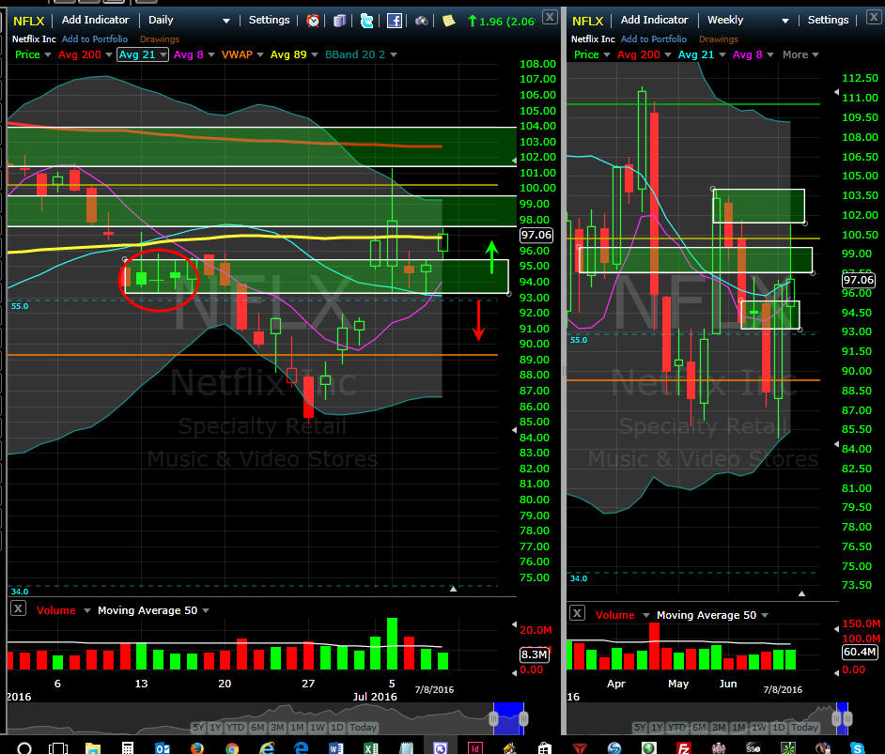Screen dimensions: 885x754
Task: Click Add to Portfolio on weekly chart
Action: 654,38
